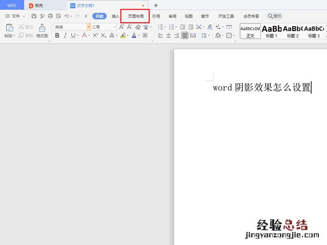Click the Paste clipboard icon

9,28
